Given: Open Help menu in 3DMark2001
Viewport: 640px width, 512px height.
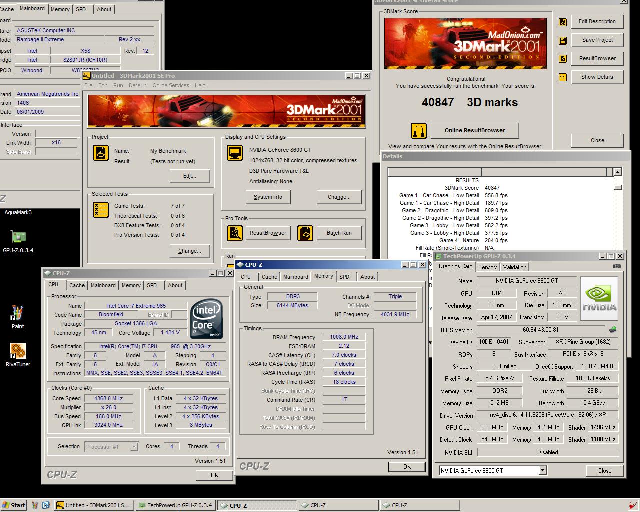Looking at the screenshot, I should point(200,85).
